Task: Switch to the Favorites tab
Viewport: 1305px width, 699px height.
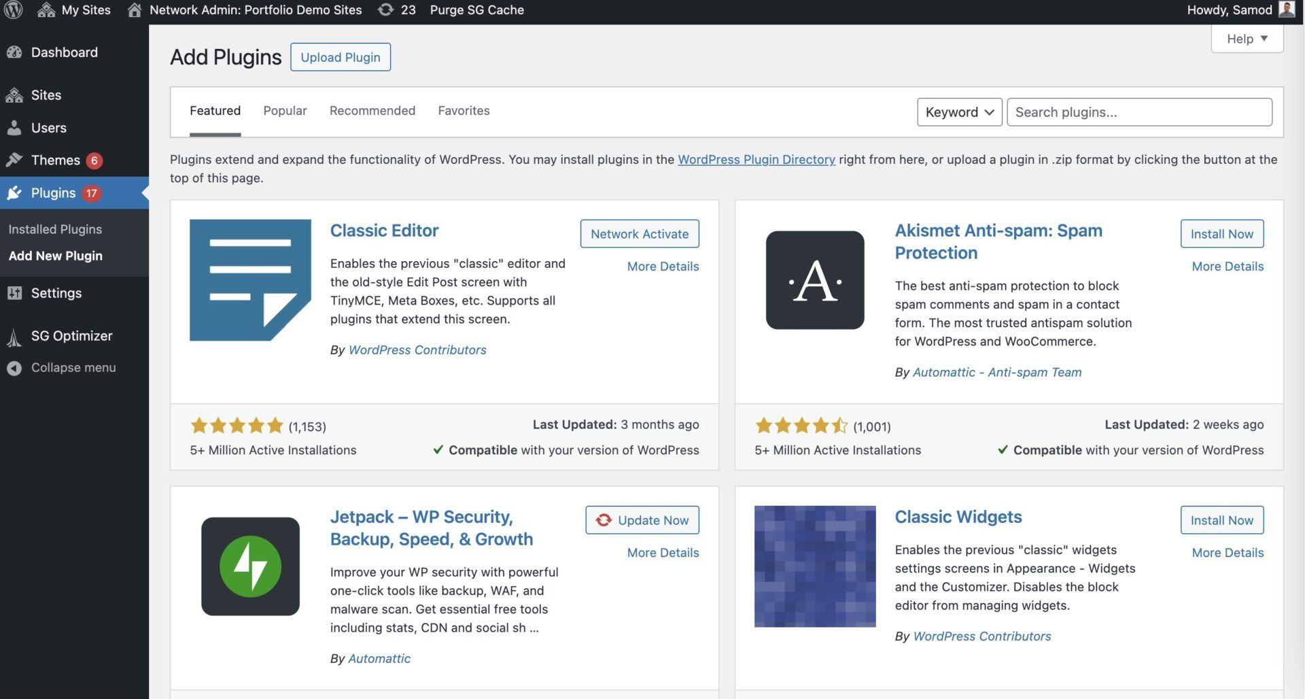Action: click(464, 111)
